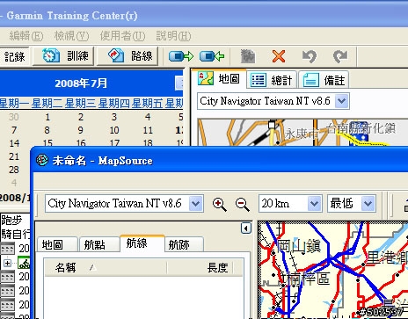Viewport: 408px width, 319px height.
Task: Select the 地圖 tab in MapSource
Action: click(57, 244)
